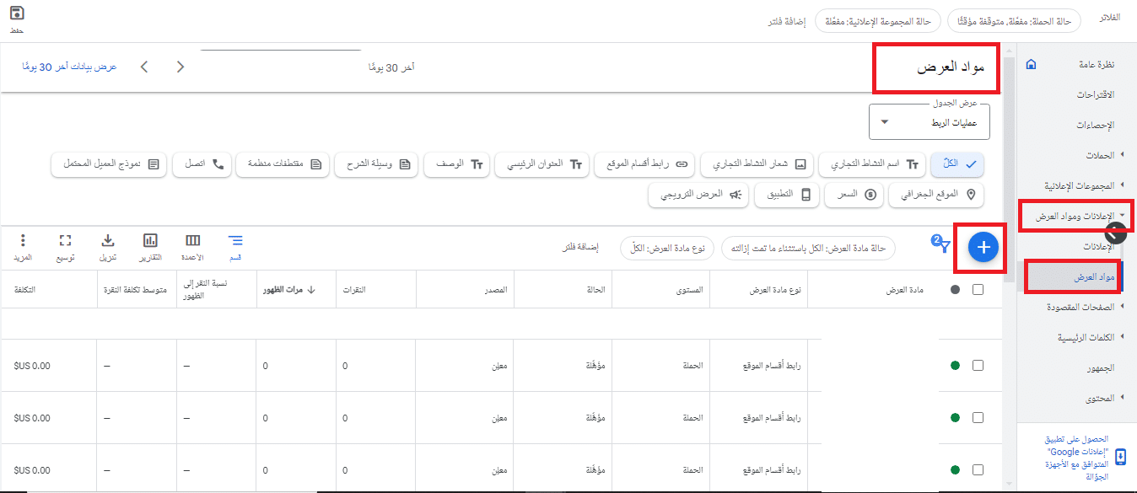This screenshot has width=1137, height=493.
Task: Click the حالة المجموعة الإعلانية filter chip
Action: [879, 21]
